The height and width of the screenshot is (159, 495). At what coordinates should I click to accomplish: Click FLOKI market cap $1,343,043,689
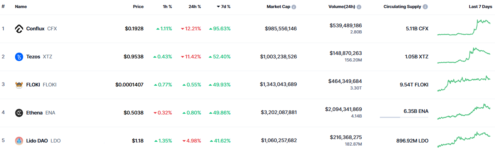(x=278, y=85)
